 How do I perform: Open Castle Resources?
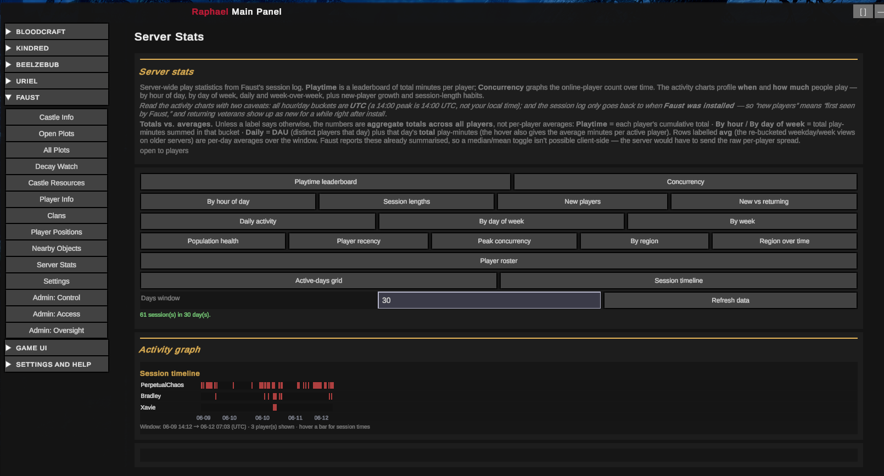[57, 183]
